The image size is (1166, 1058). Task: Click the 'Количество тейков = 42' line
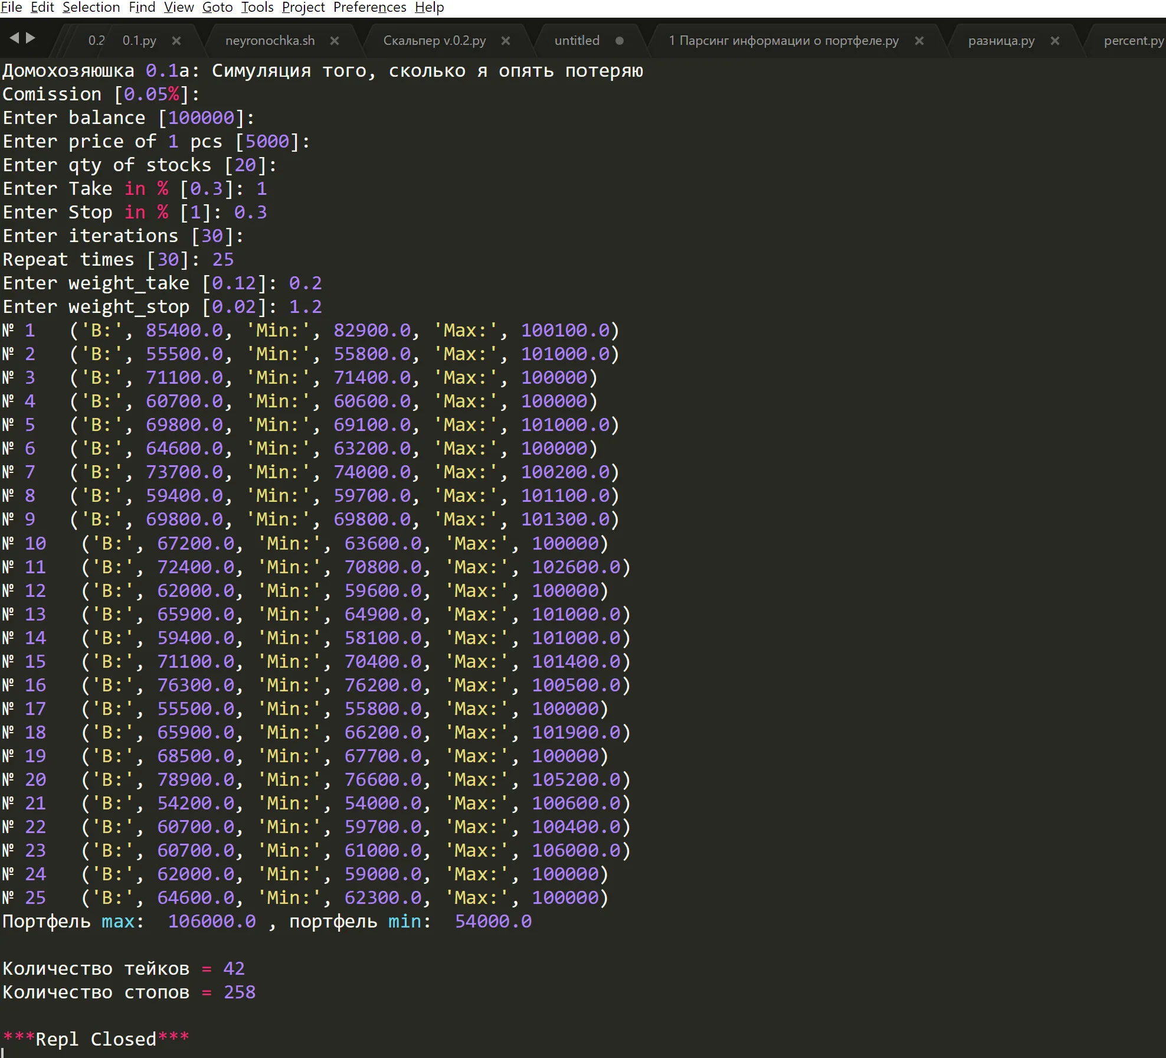(123, 969)
